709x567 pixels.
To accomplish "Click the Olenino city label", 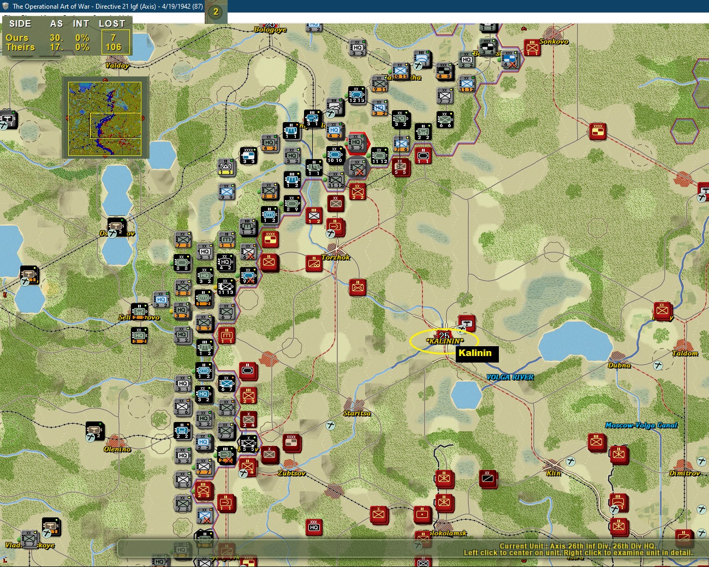I will pyautogui.click(x=117, y=449).
